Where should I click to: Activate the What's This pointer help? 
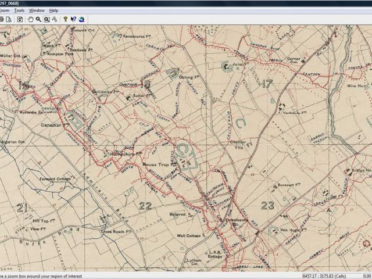point(73,19)
